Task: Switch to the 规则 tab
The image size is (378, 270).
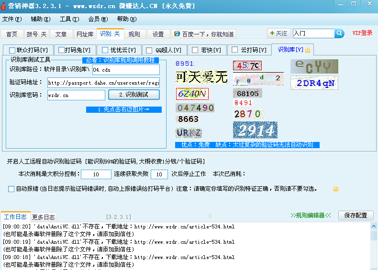Action: click(134, 34)
